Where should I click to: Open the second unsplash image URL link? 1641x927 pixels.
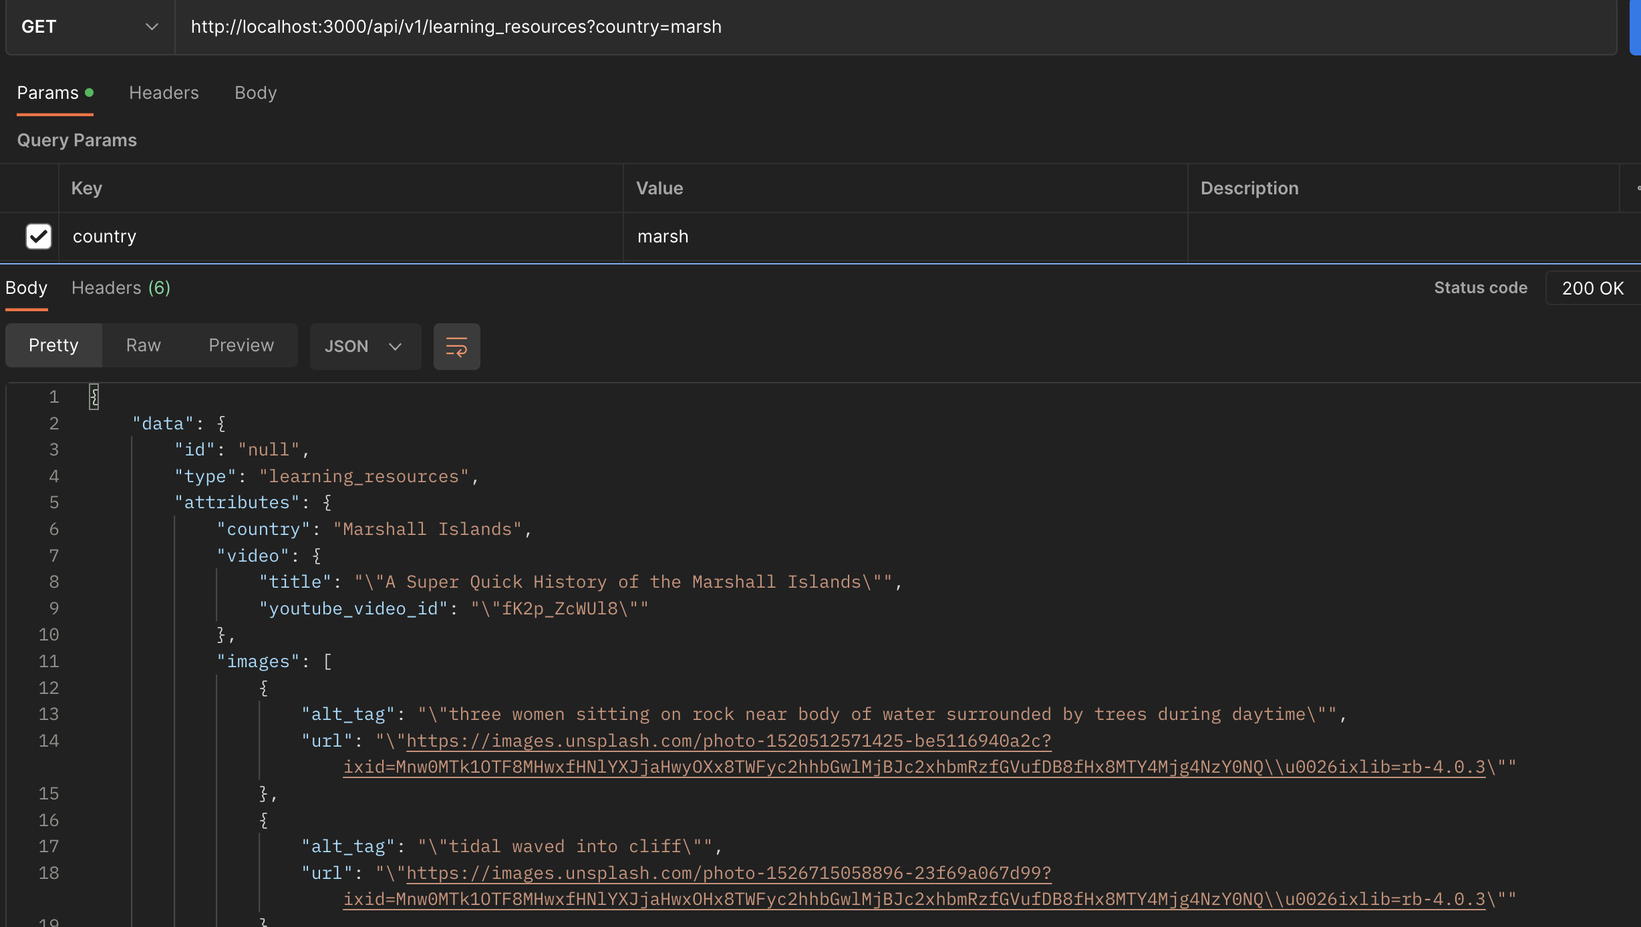point(728,874)
